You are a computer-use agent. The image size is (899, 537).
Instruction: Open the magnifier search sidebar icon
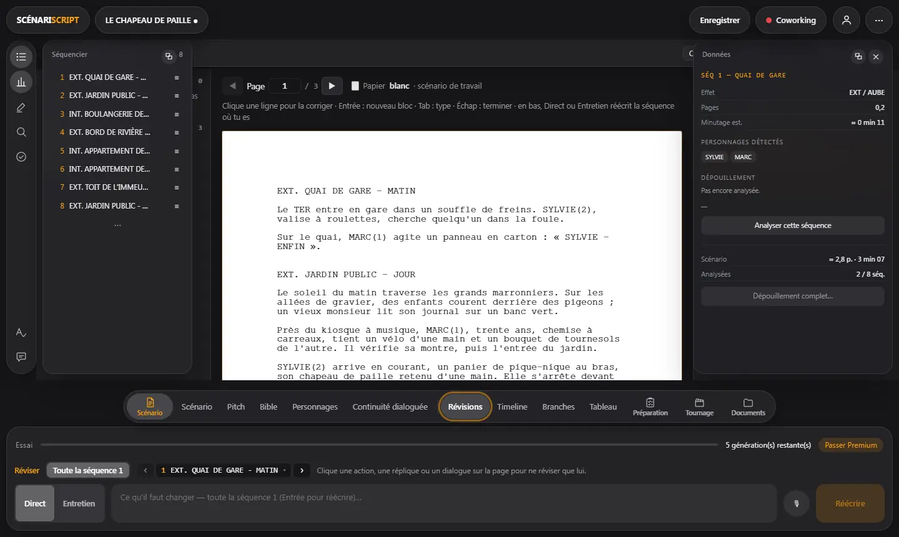coord(21,132)
